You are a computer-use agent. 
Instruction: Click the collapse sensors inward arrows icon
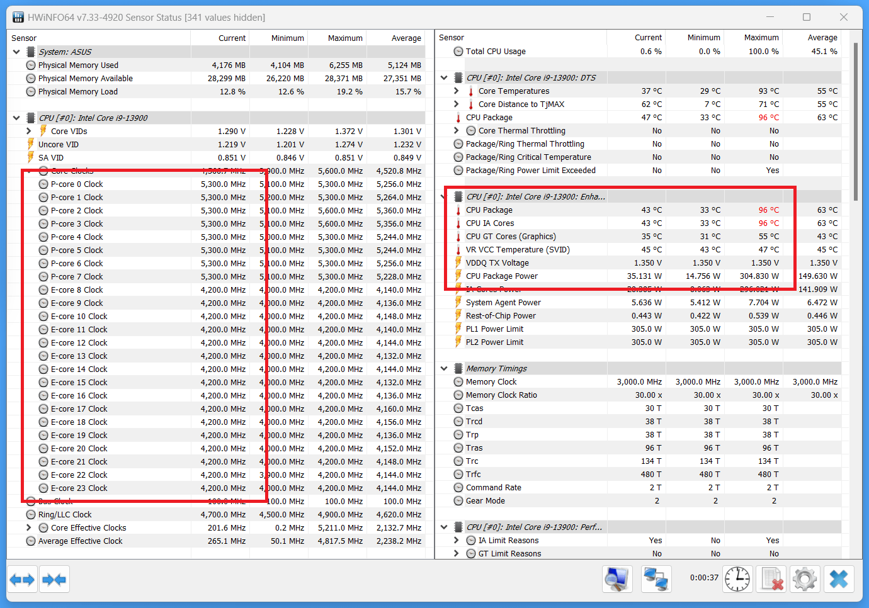tap(54, 579)
